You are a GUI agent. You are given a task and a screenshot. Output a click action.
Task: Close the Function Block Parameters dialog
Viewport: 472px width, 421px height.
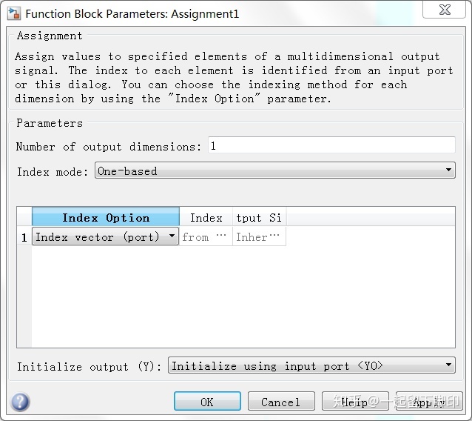point(444,10)
